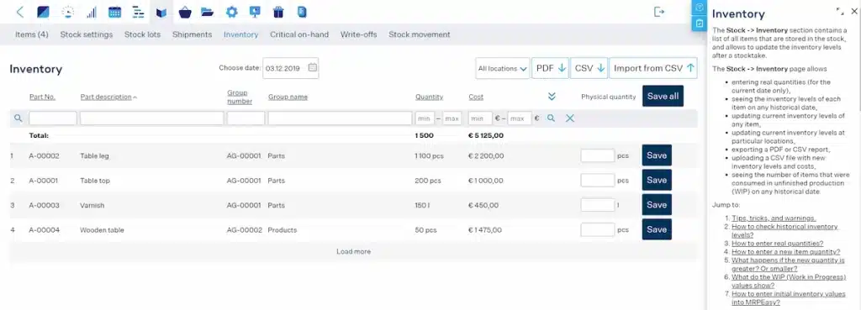Click the Save all button
This screenshot has height=310, width=861.
pyautogui.click(x=663, y=96)
